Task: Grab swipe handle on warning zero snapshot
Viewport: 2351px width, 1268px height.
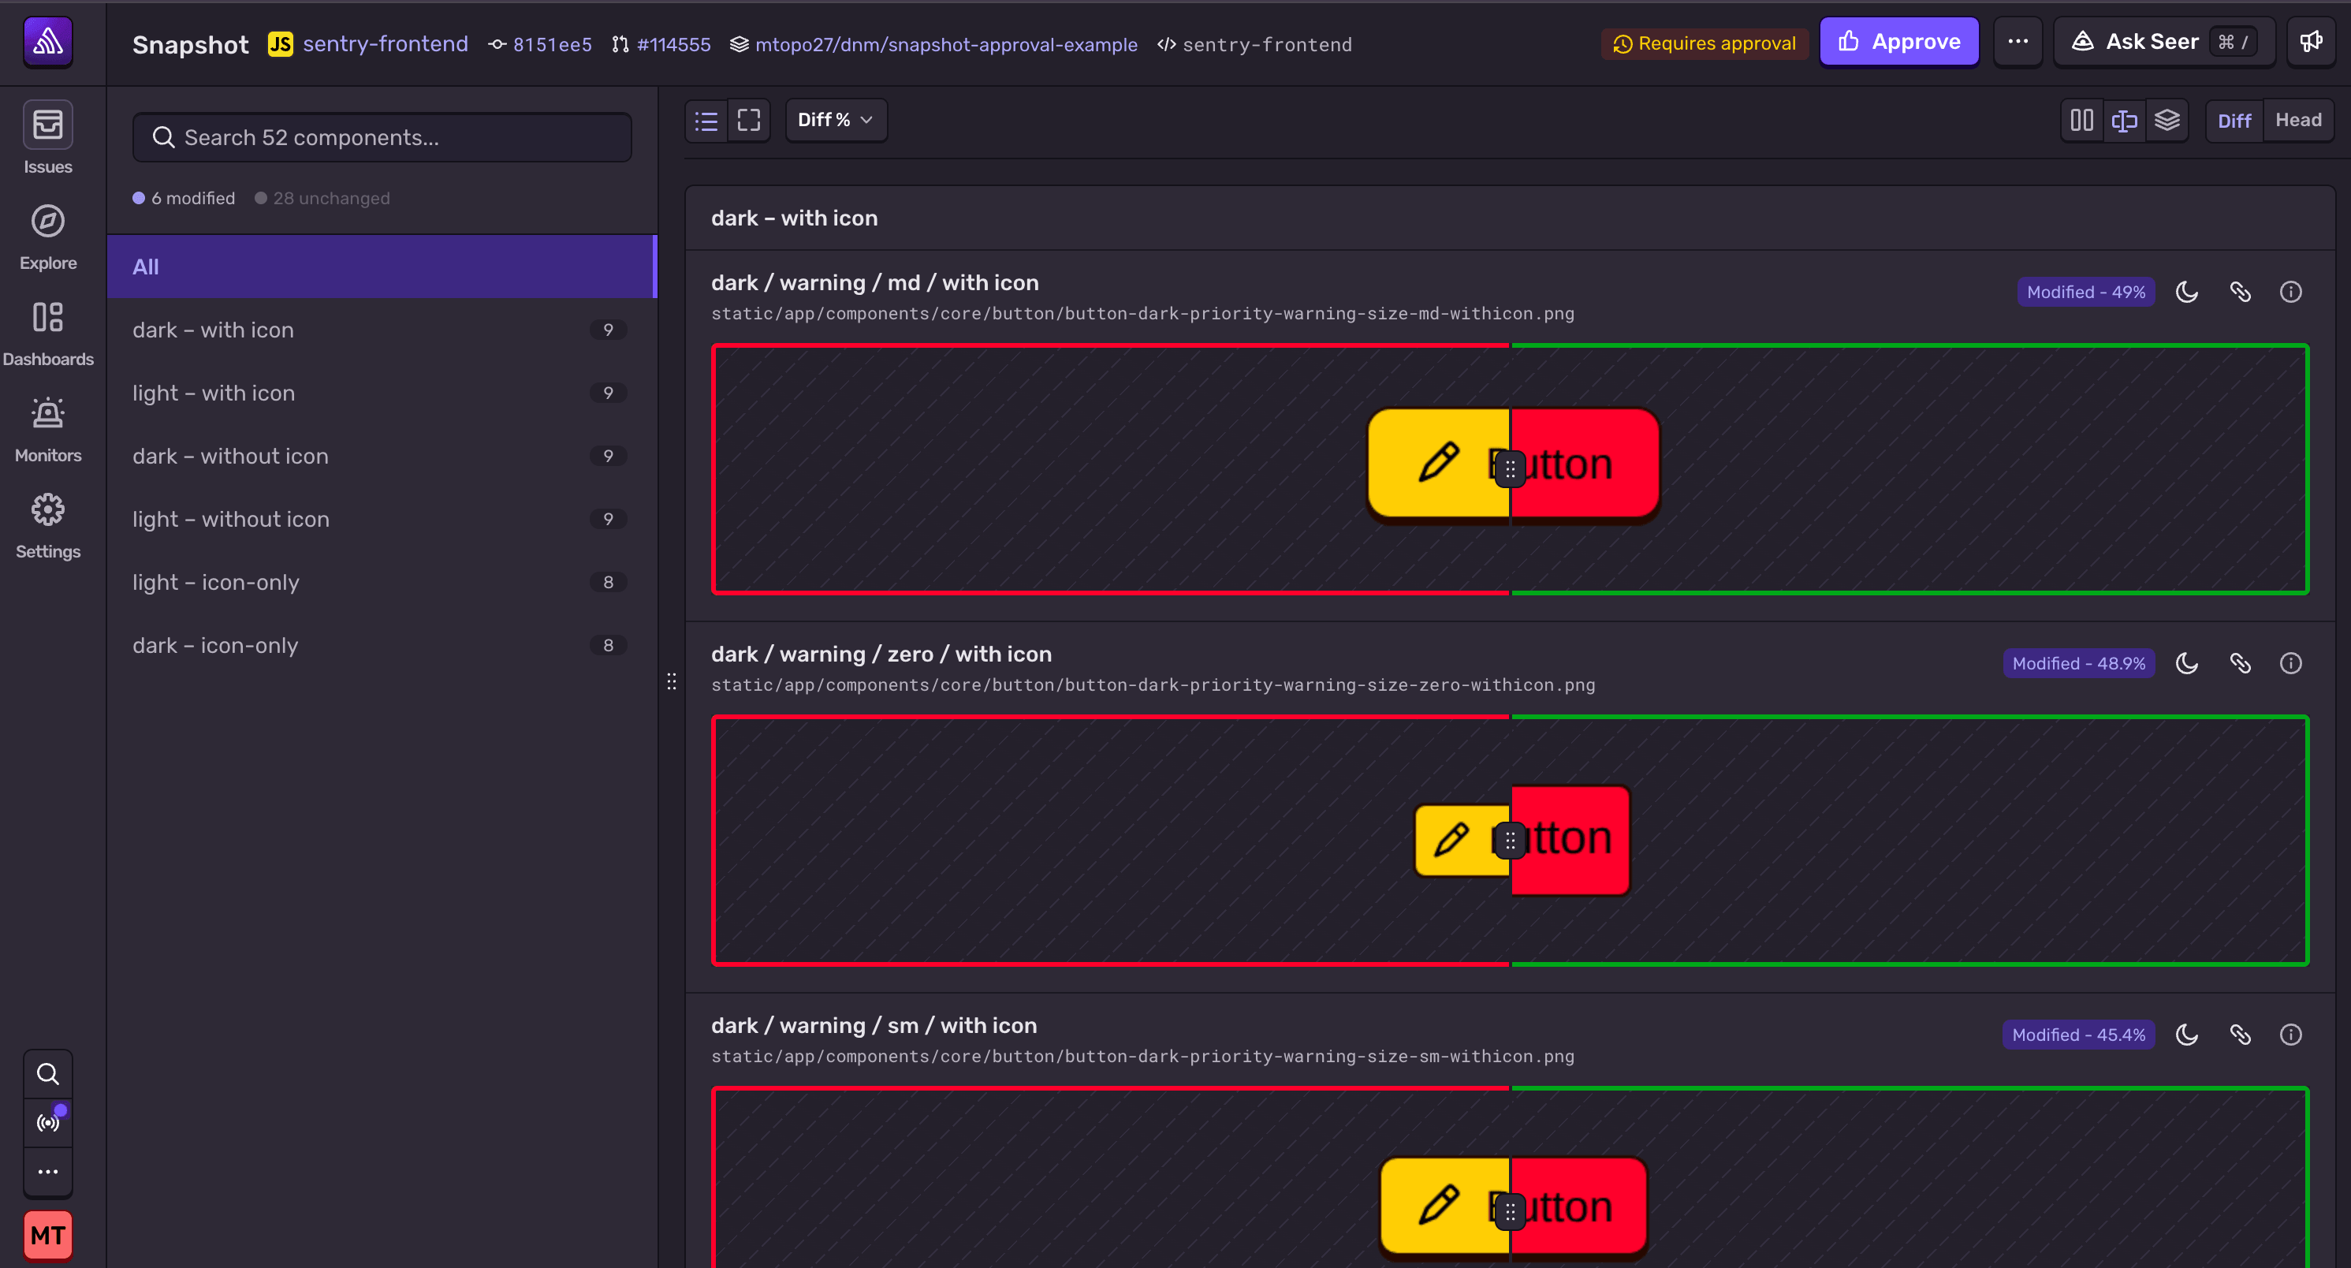Action: (x=1510, y=840)
